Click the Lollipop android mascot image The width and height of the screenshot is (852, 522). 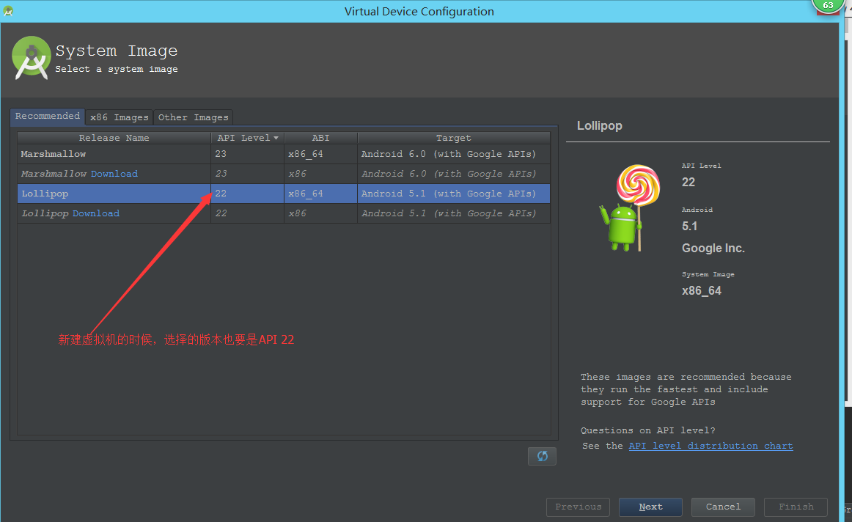pyautogui.click(x=630, y=208)
